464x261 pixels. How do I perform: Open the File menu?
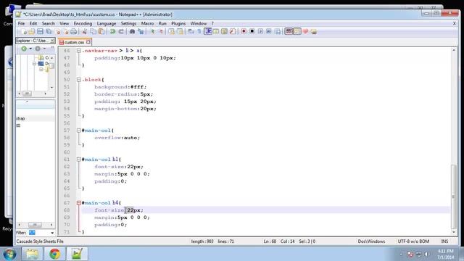(21, 23)
